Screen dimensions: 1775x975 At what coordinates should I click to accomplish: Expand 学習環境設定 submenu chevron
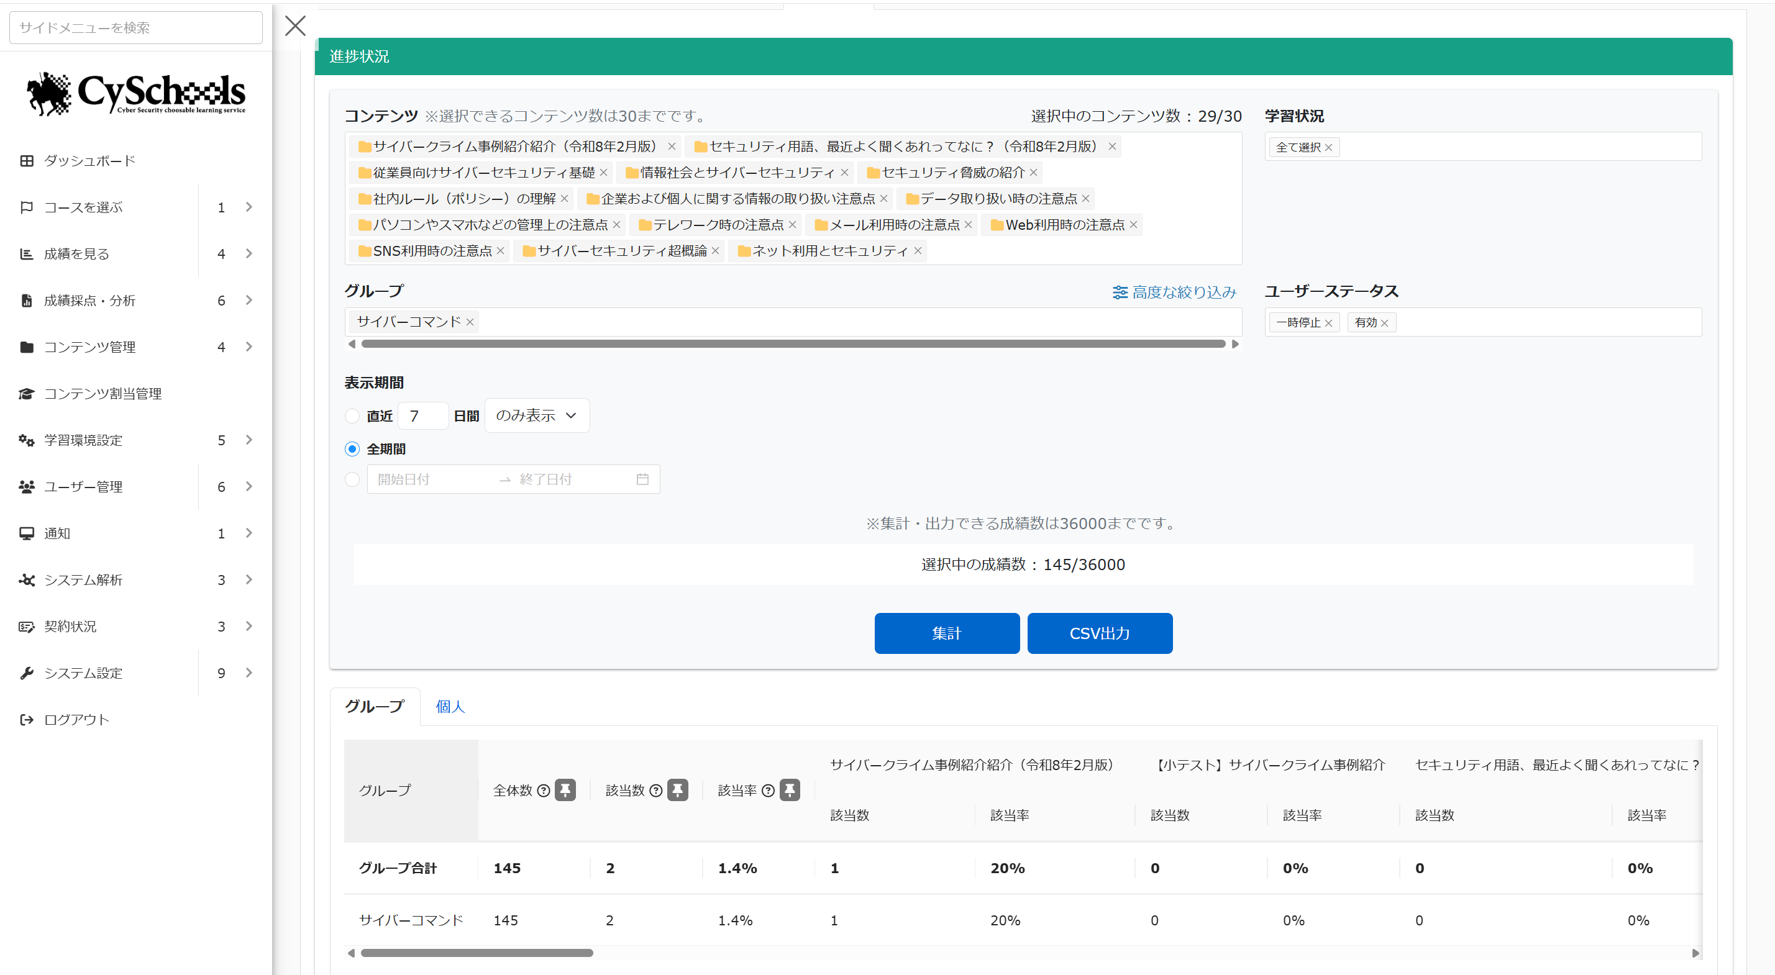tap(249, 440)
